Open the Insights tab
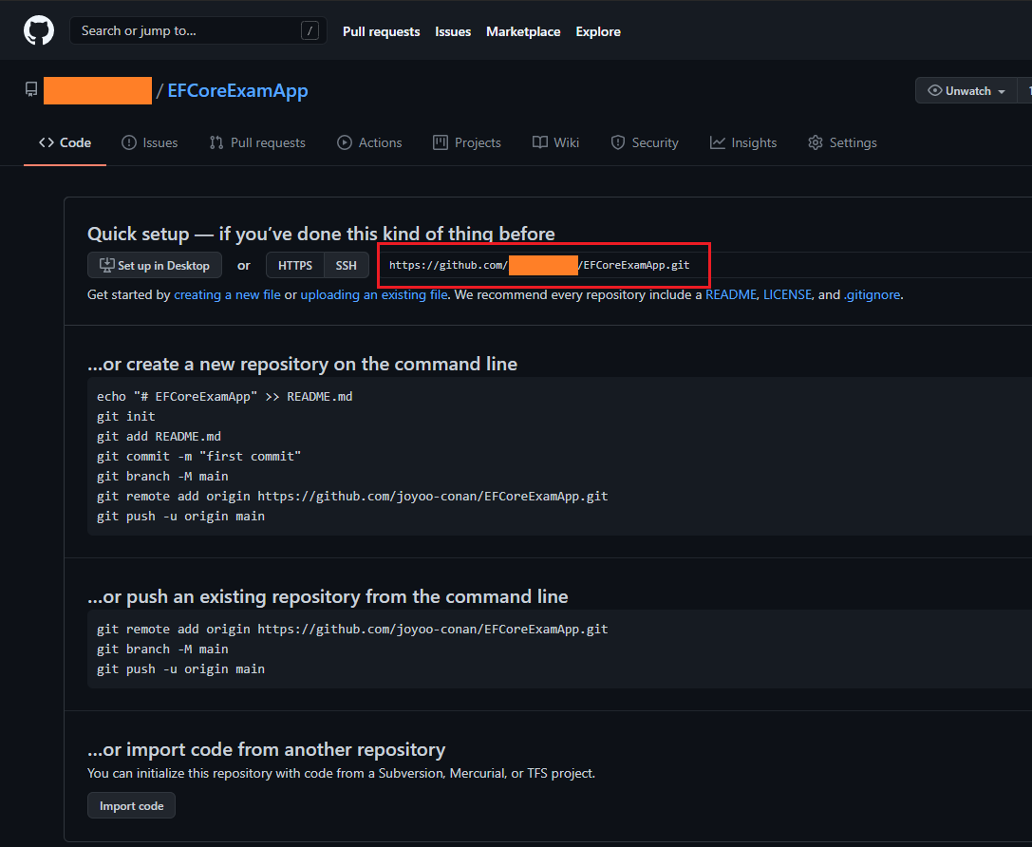Viewport: 1032px width, 847px height. coord(743,142)
